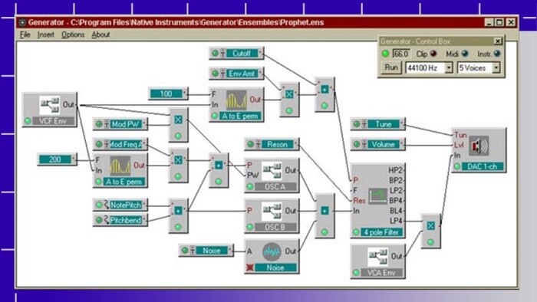Click the constant 100 value box

tap(168, 94)
